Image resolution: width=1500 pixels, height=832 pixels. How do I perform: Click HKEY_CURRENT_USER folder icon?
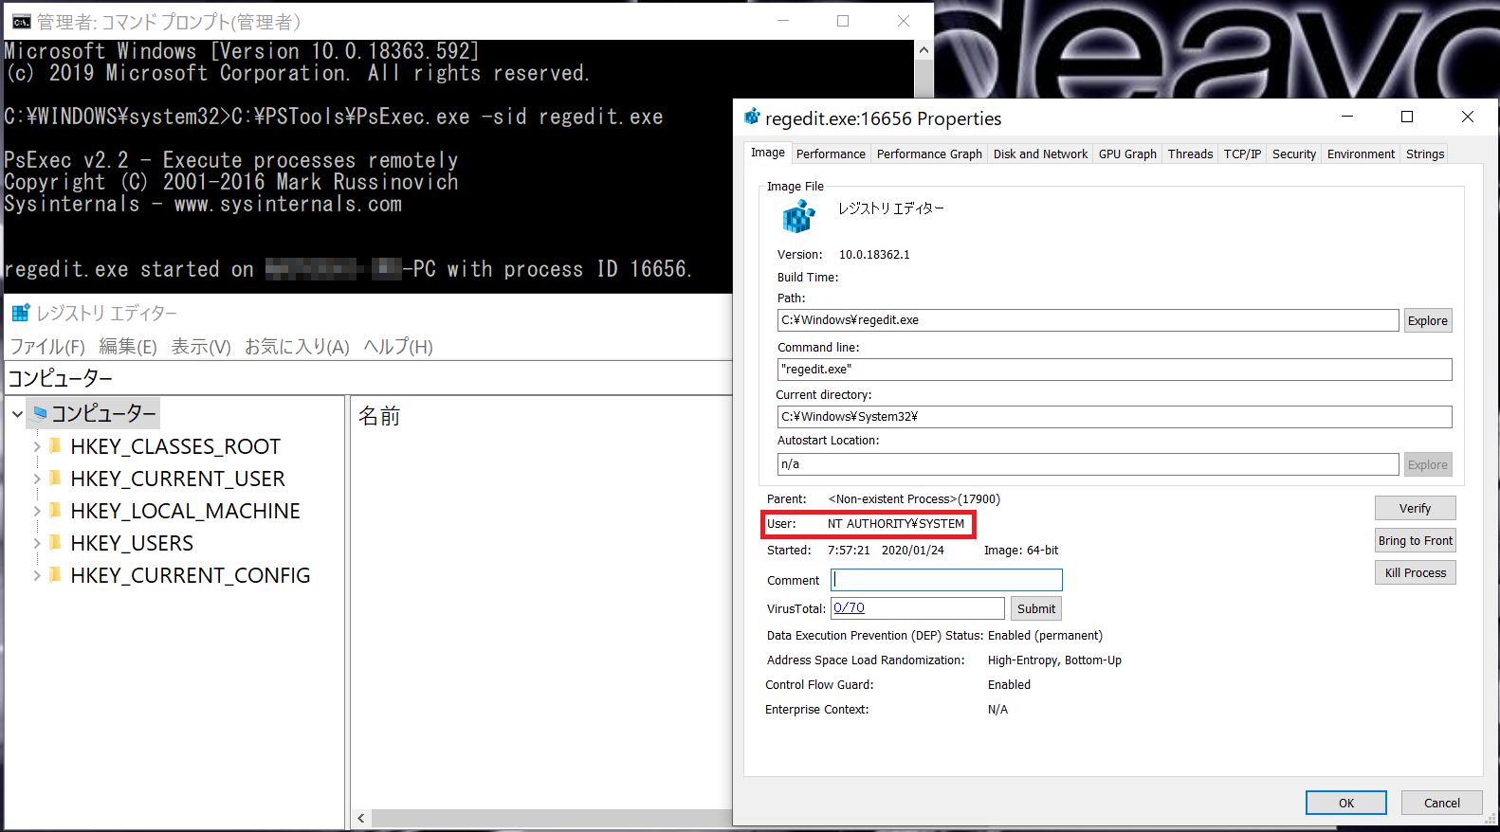pyautogui.click(x=55, y=478)
